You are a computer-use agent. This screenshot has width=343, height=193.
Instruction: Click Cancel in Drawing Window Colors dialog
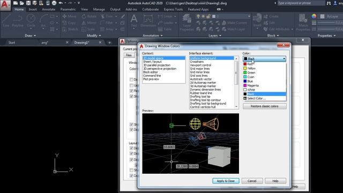252,181
